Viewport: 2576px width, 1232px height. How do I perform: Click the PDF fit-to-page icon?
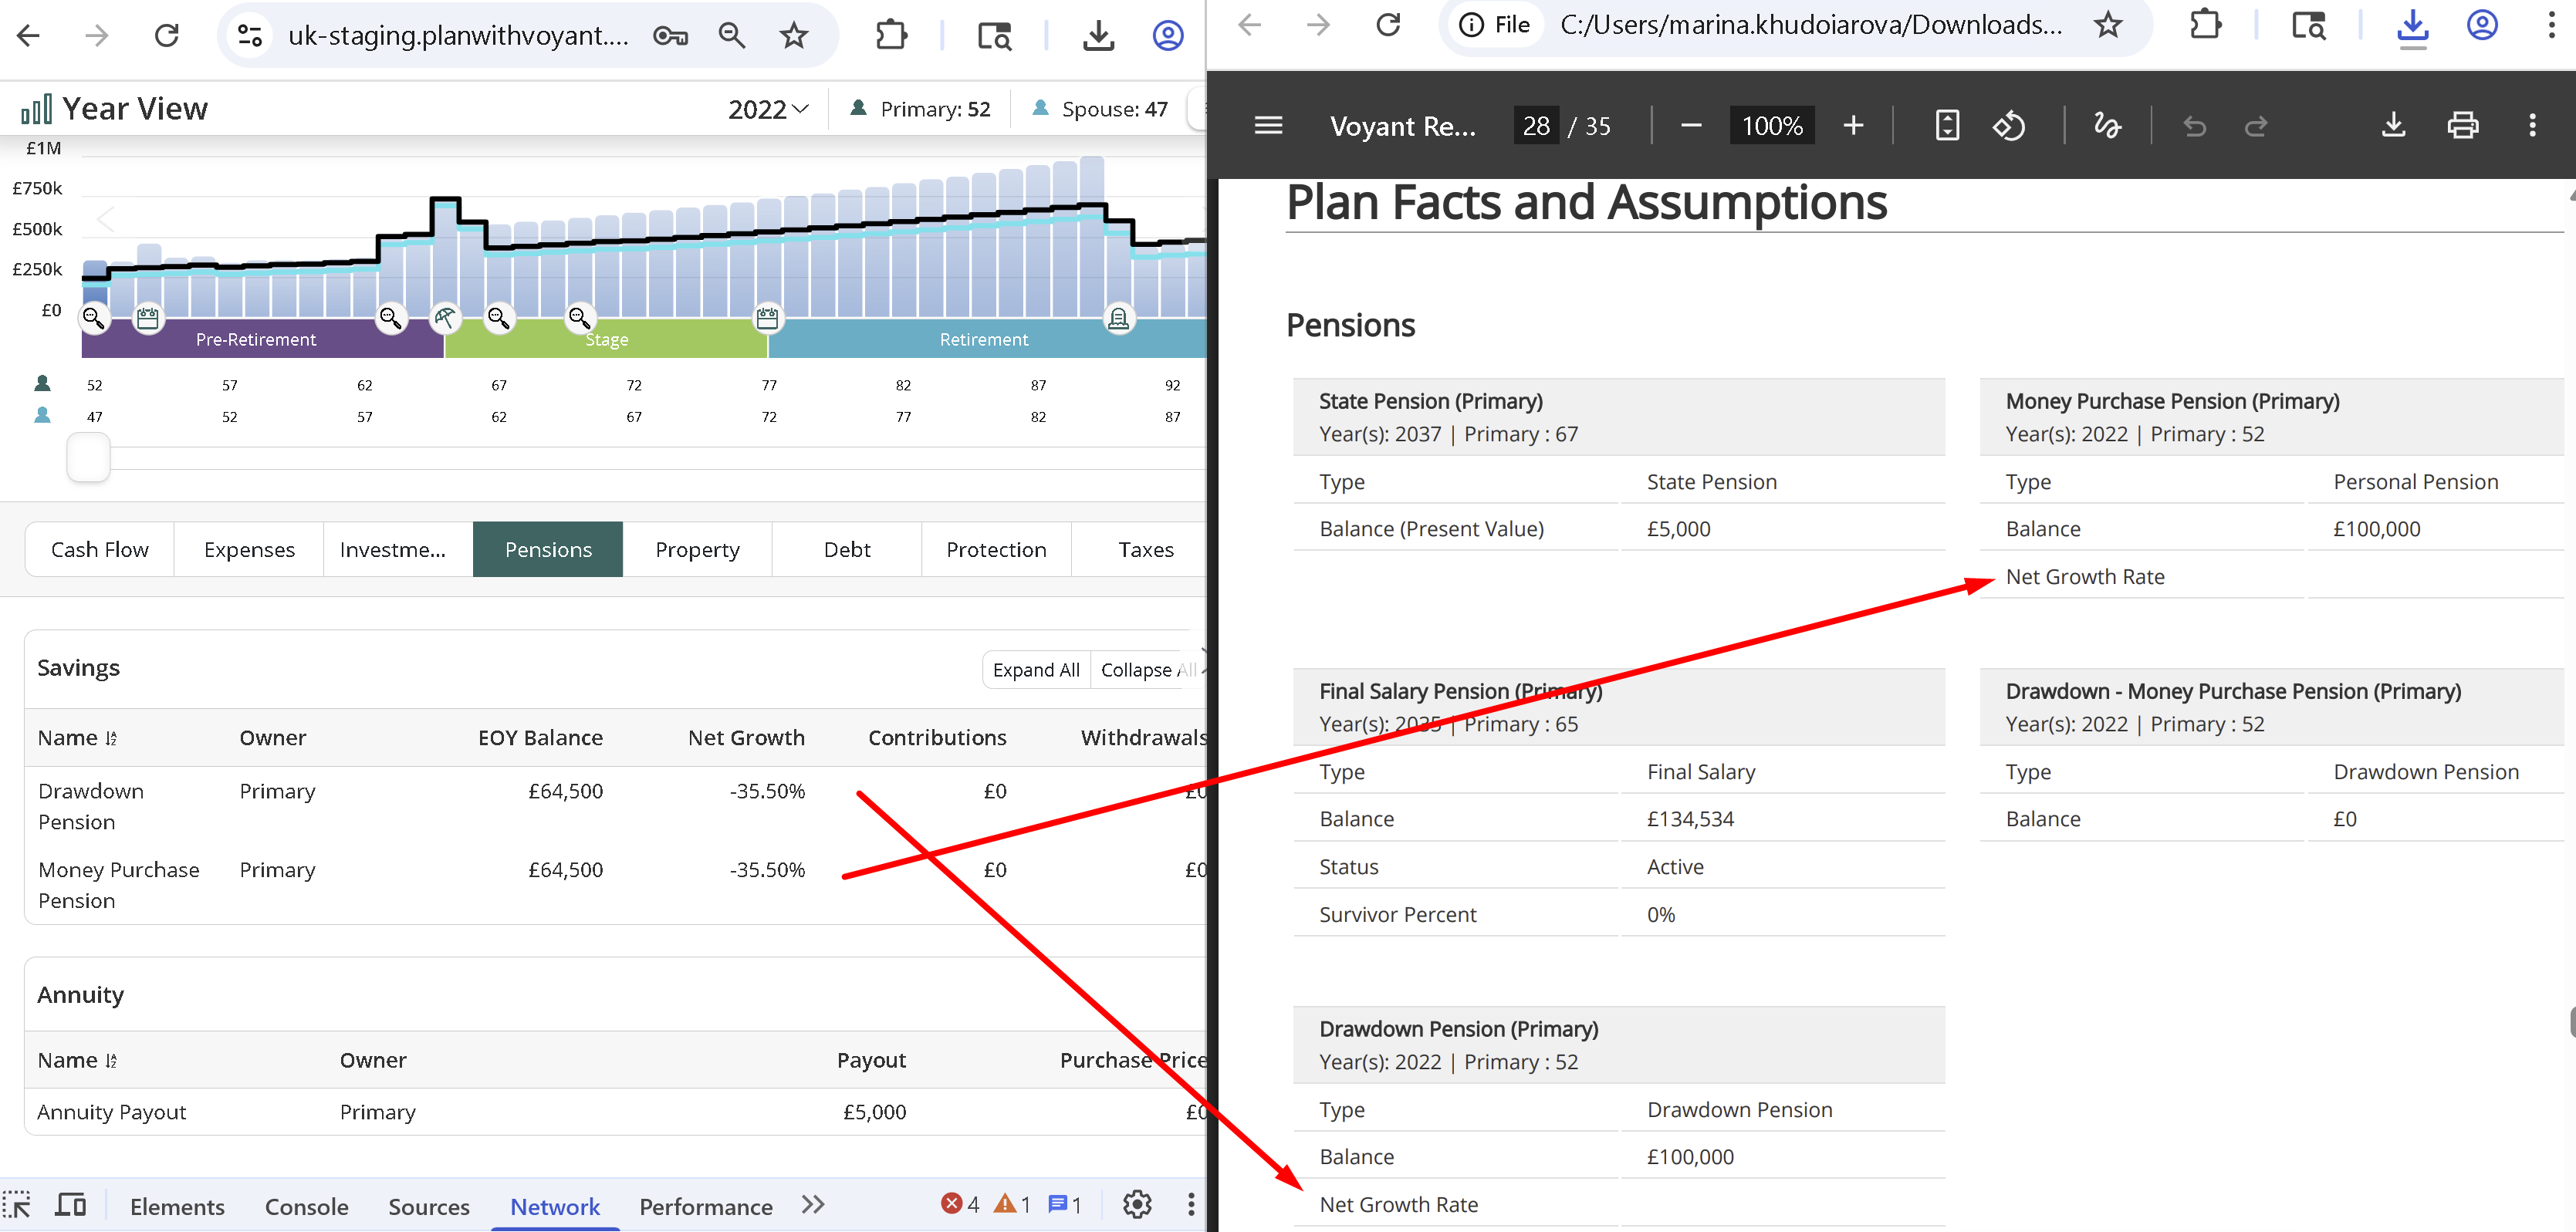(1947, 126)
